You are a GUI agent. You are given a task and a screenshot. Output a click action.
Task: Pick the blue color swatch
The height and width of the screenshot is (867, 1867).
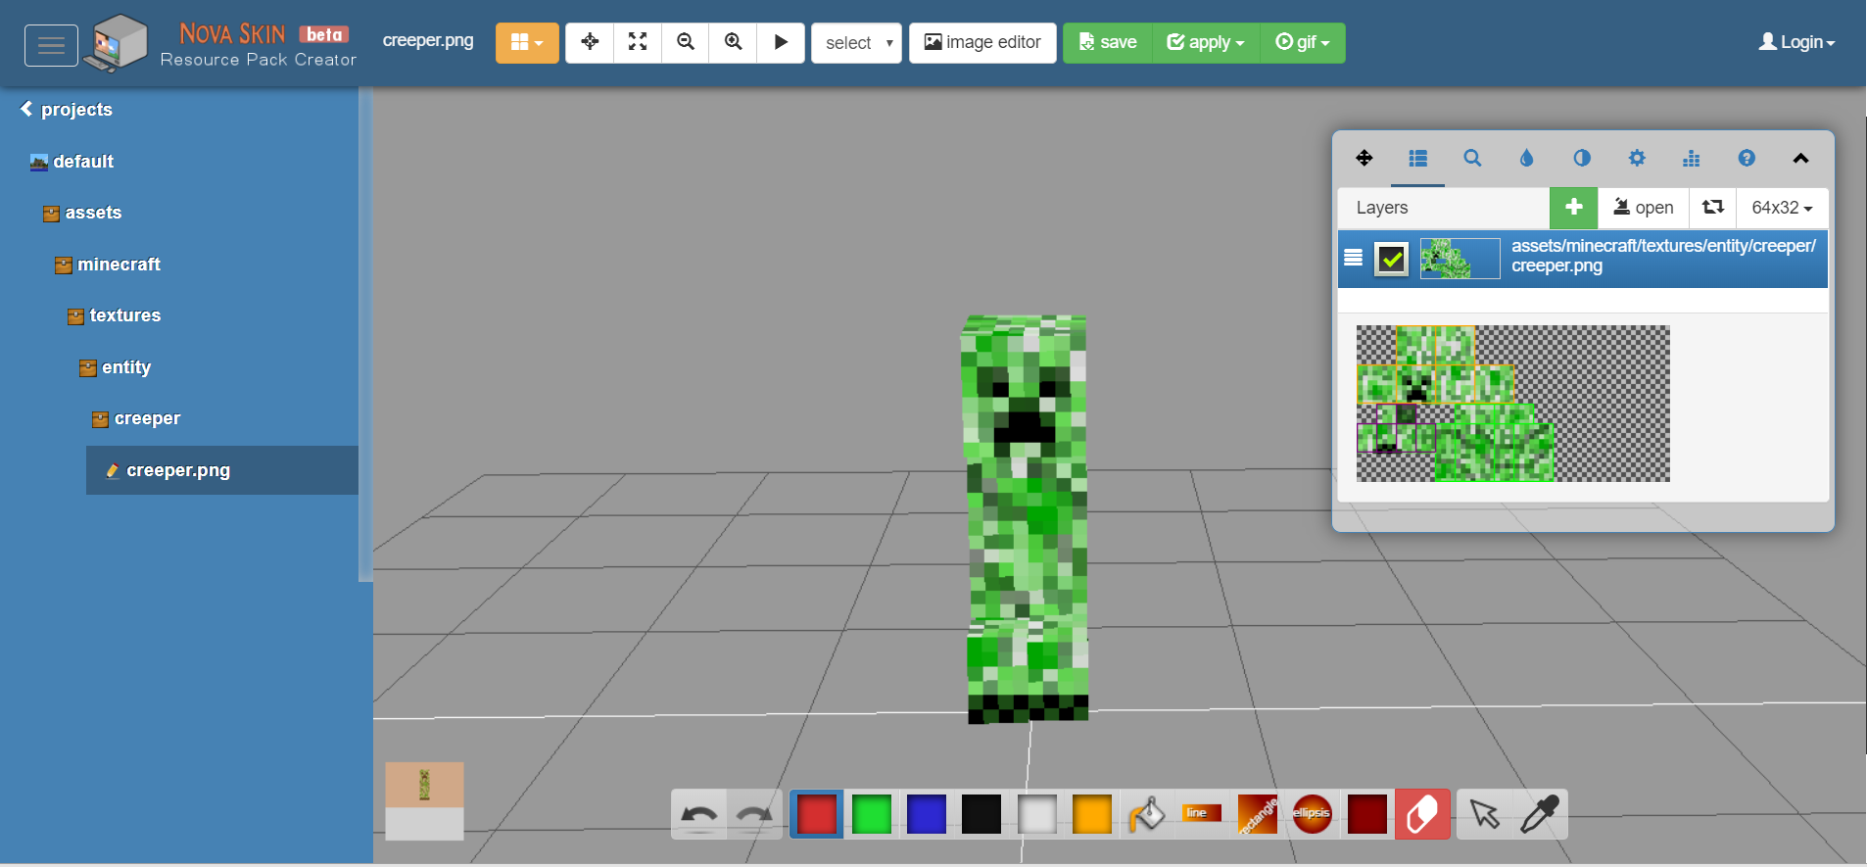click(926, 814)
